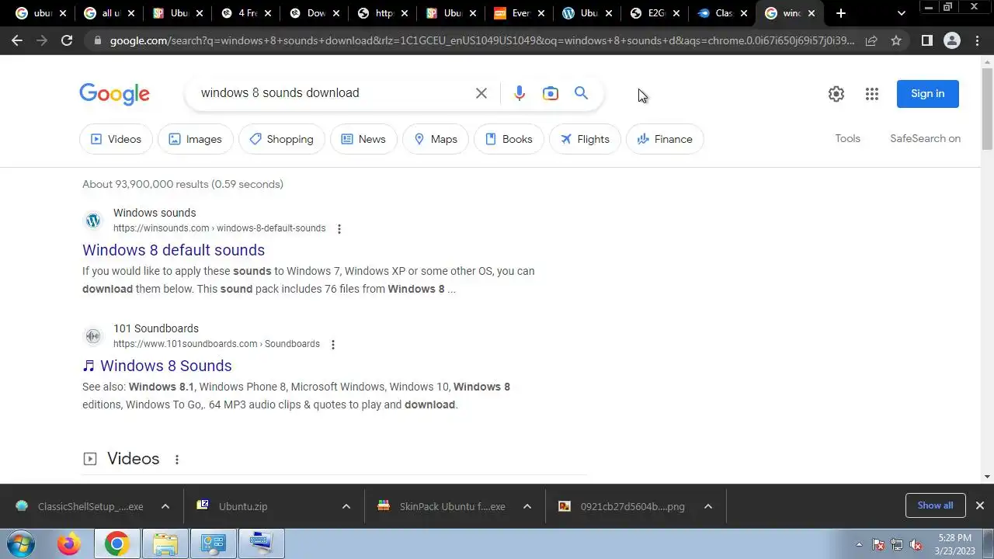Show hidden system tray icons
This screenshot has width=994, height=559.
[x=859, y=544]
